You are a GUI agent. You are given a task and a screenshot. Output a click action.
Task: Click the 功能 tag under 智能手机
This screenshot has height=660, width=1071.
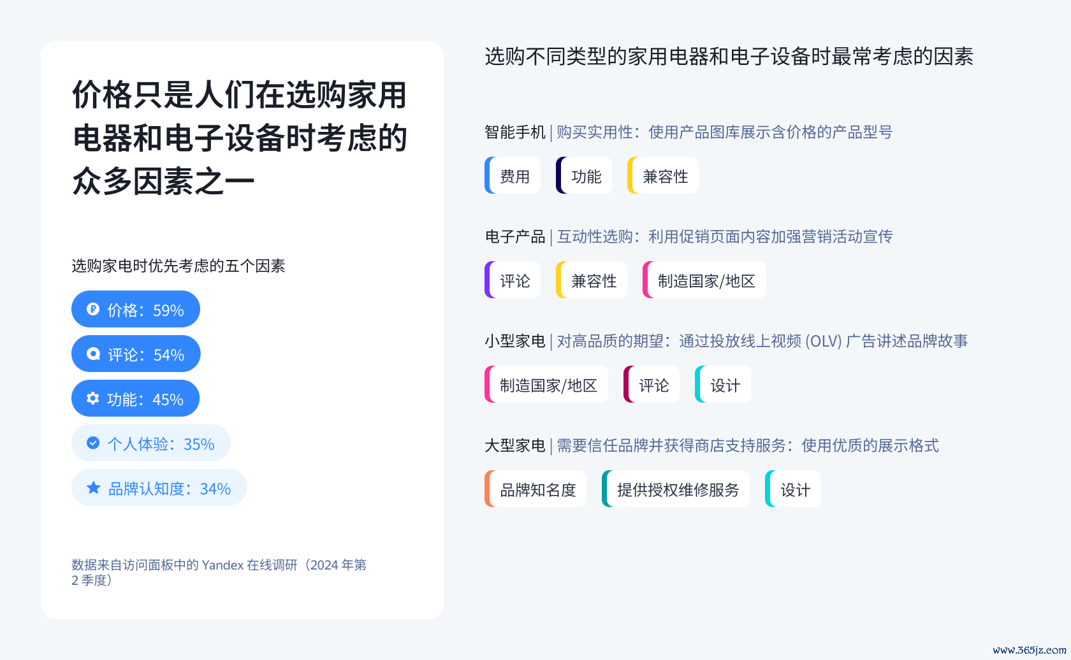[584, 175]
